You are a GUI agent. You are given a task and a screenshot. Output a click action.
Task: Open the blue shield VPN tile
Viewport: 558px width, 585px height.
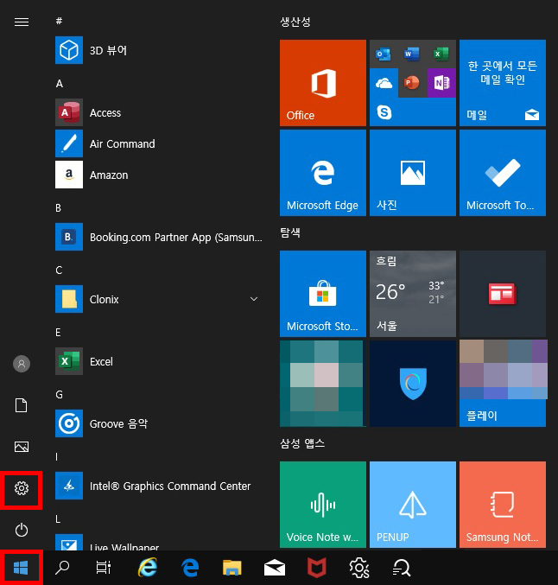(413, 384)
